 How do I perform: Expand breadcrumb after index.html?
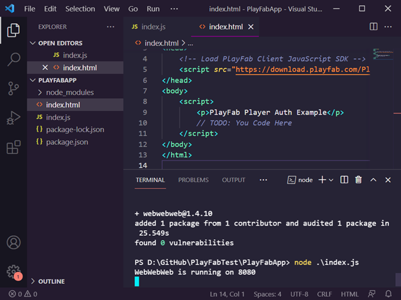point(190,44)
